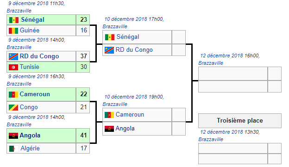Click Brazzaville under 10 décembre 2018 19h00
This screenshot has width=289, height=167.
[115, 104]
